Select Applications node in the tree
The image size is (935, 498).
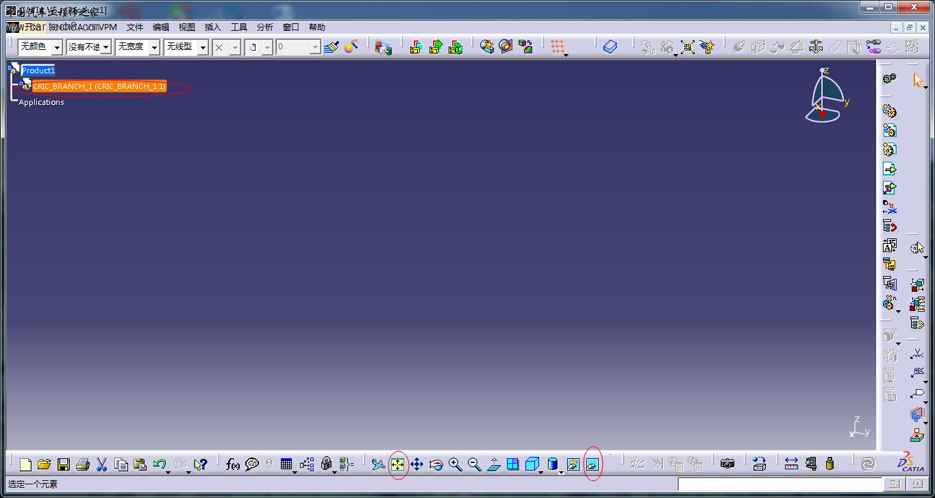(x=41, y=102)
